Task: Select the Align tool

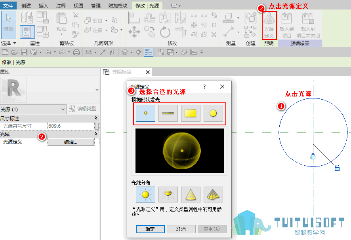Action: coord(134,18)
